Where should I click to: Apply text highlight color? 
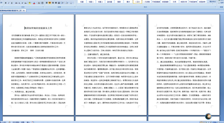(30, 3)
